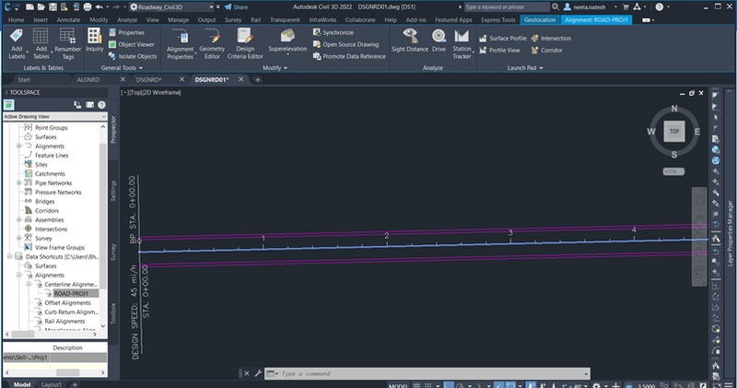Screen dimensions: 737x388
Task: Click the Plot printer icon
Action: [x=88, y=6]
